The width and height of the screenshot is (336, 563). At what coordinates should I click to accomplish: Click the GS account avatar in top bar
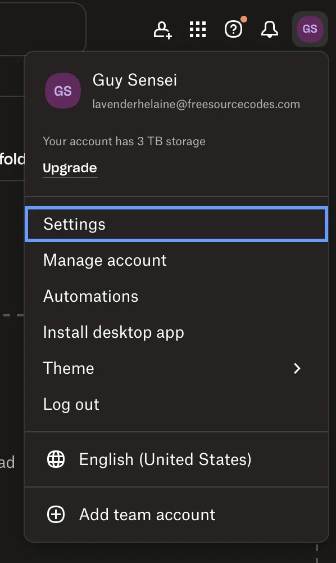[x=310, y=29]
